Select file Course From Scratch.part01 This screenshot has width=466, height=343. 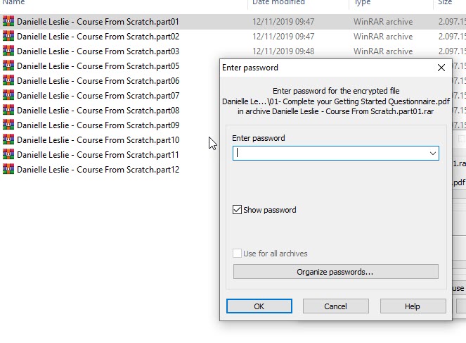click(x=98, y=22)
